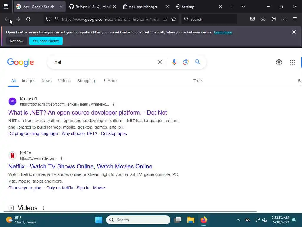Image resolution: width=302 pixels, height=227 pixels.
Task: Open the search Tools options
Action: tap(198, 81)
